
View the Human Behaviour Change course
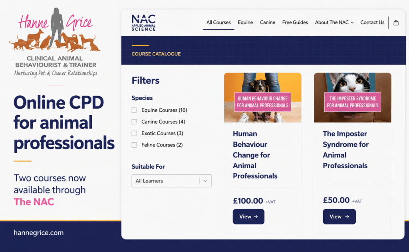248,217
